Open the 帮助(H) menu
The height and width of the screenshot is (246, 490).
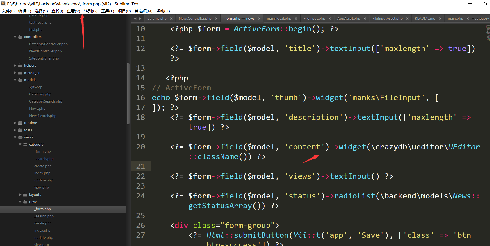pos(163,11)
